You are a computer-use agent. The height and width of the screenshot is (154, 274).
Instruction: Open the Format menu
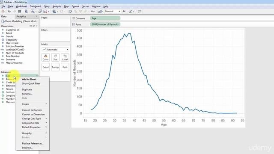coord(75,6)
